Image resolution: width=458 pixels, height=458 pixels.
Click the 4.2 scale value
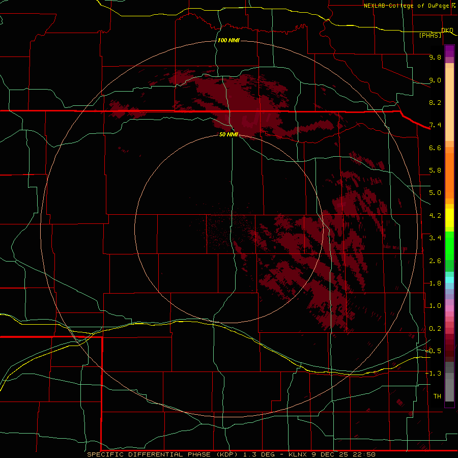(435, 216)
